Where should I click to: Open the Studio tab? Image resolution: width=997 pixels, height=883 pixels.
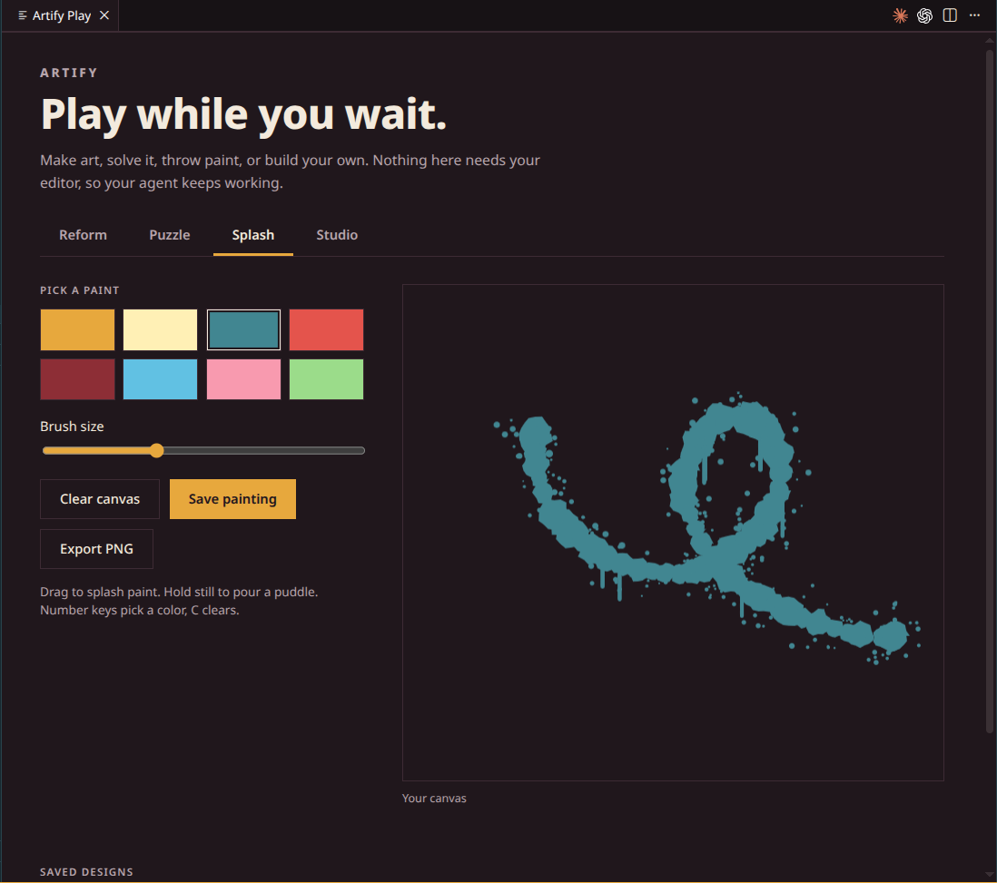click(x=337, y=234)
